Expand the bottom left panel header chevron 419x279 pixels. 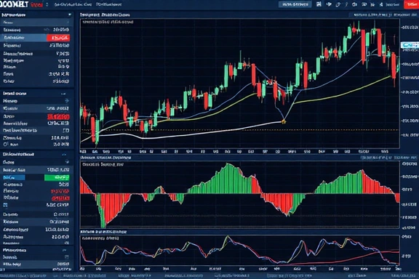tap(65, 250)
